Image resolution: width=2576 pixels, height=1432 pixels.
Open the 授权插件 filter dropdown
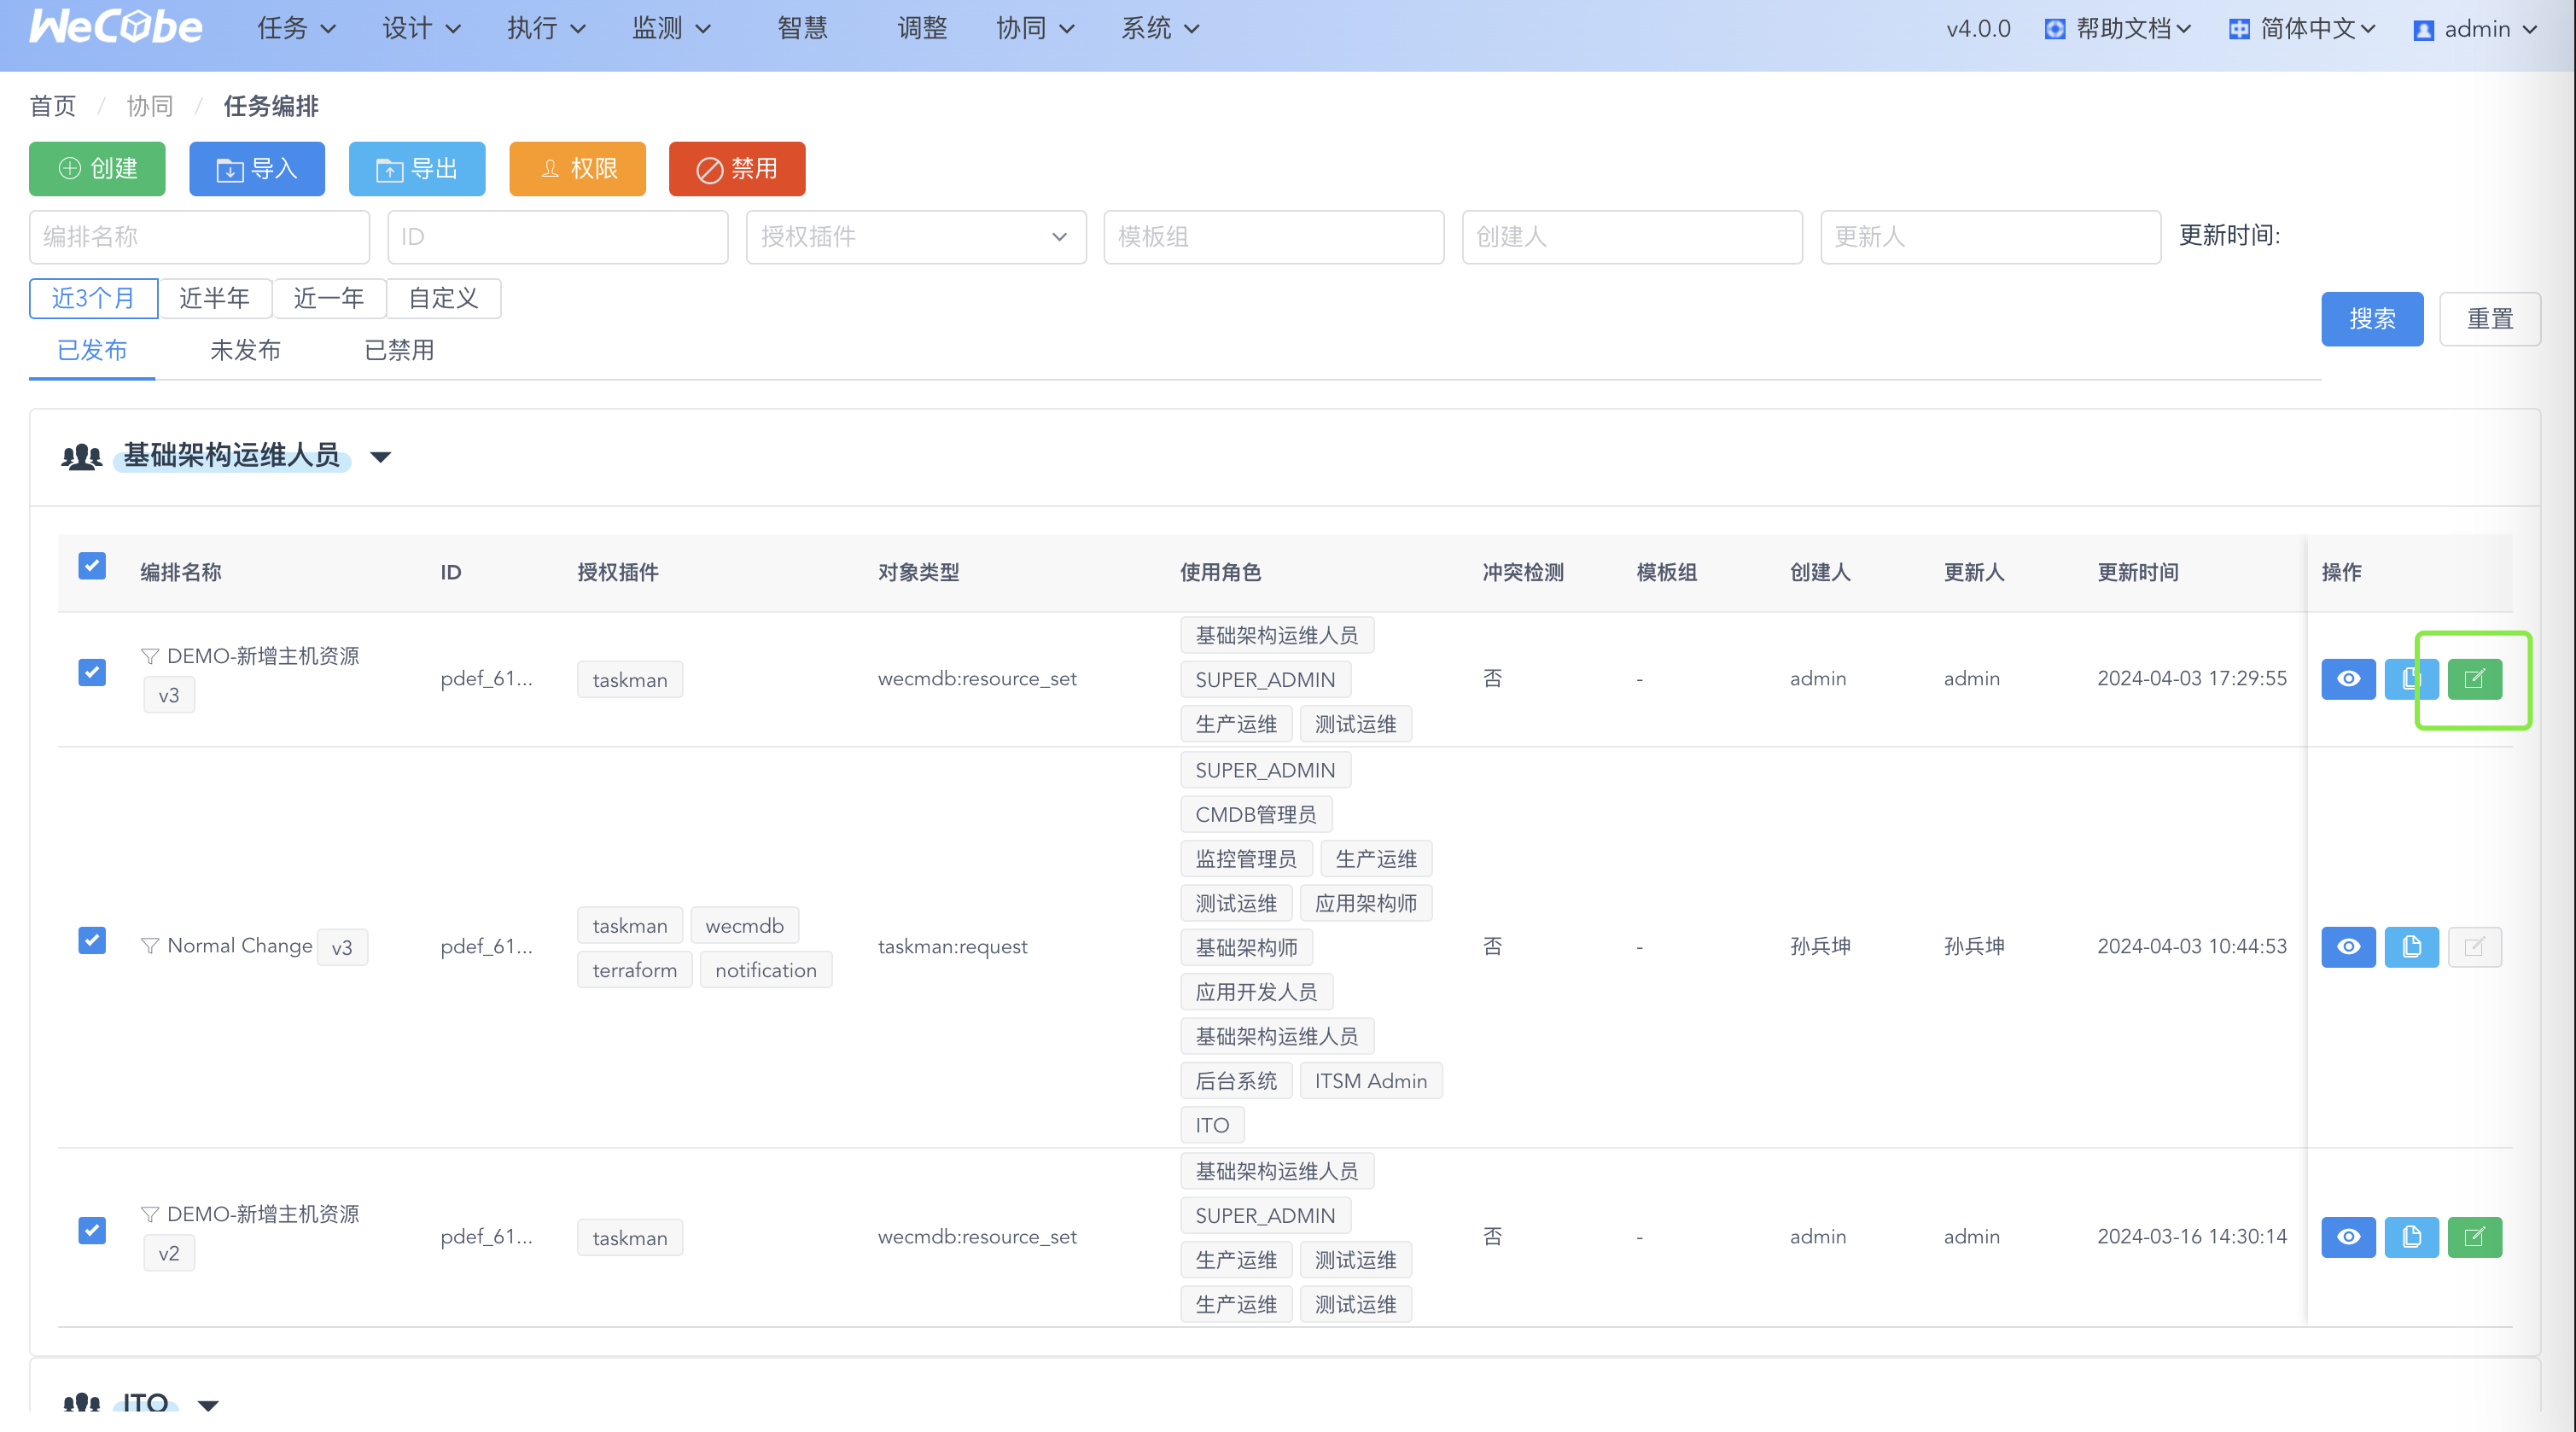(916, 237)
